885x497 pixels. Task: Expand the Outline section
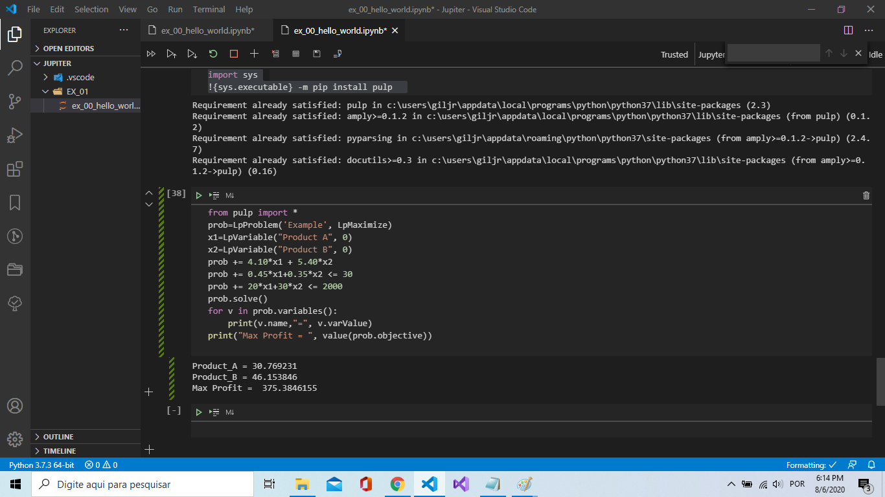click(x=86, y=437)
